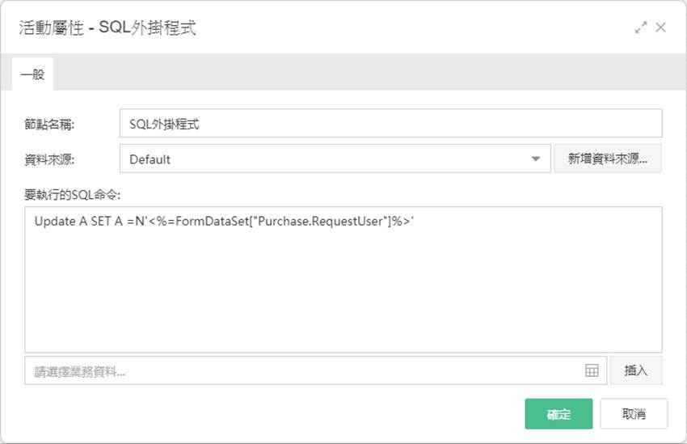
Task: Place cursor on the Update A SET statement
Action: click(x=224, y=222)
